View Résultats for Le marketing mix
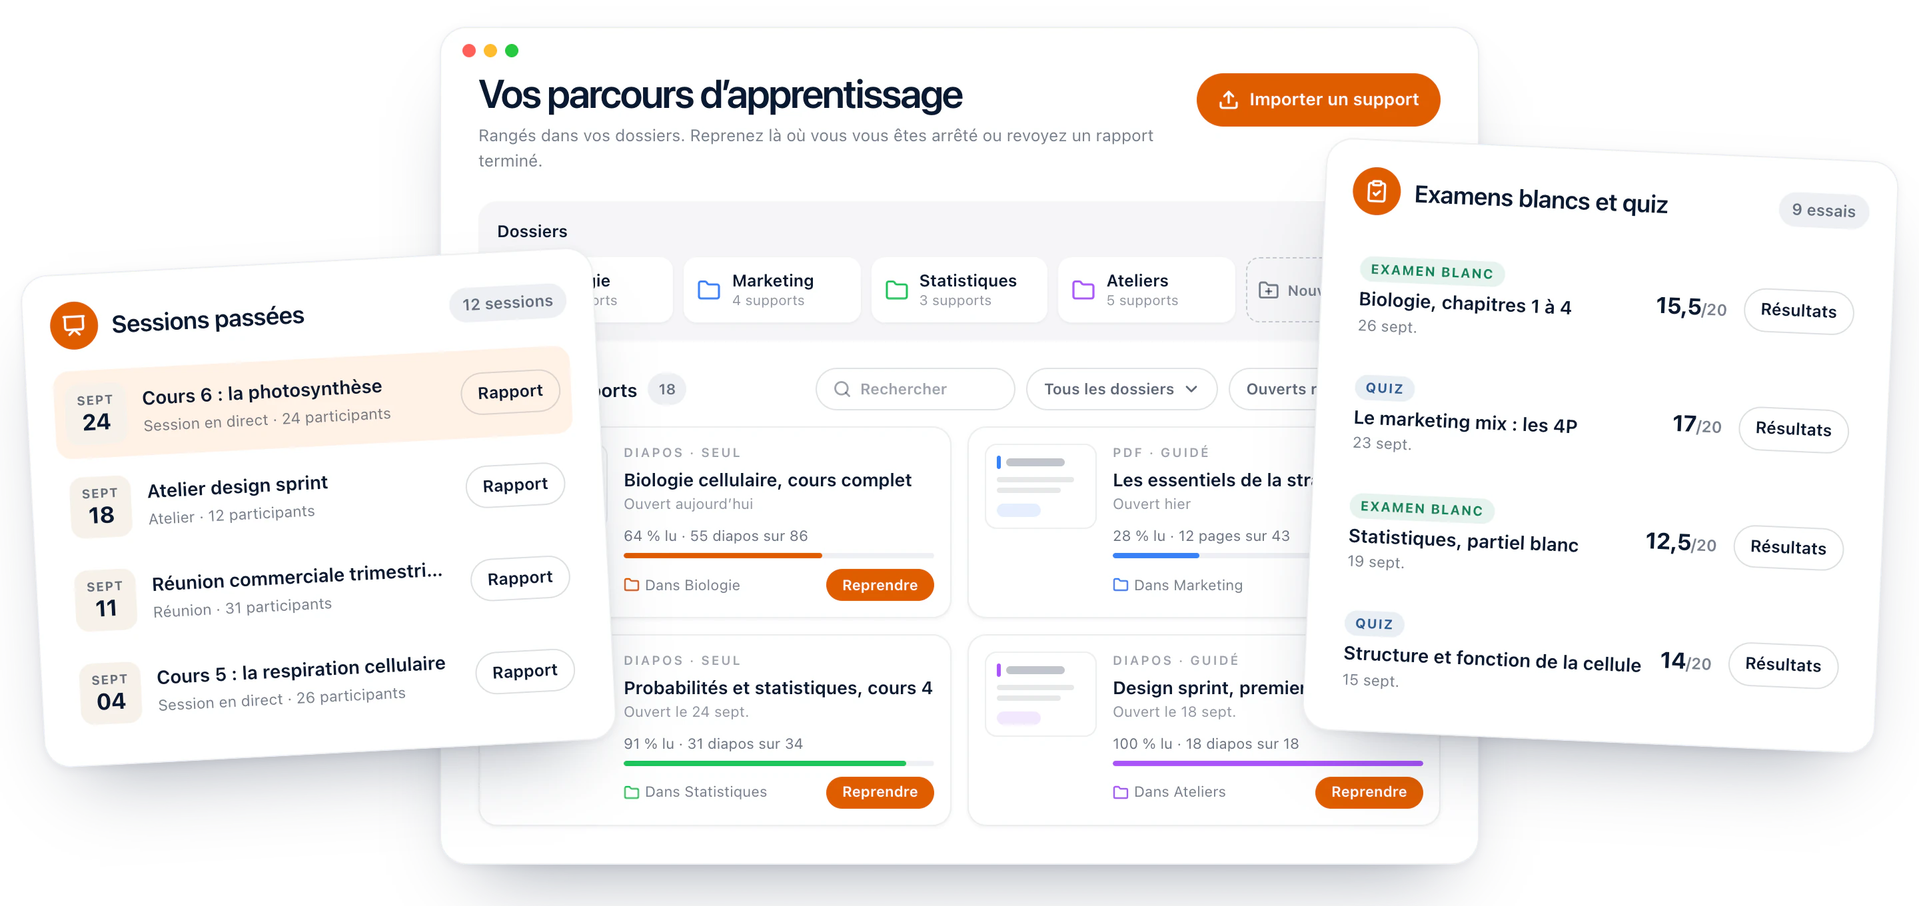This screenshot has width=1919, height=906. (x=1793, y=429)
